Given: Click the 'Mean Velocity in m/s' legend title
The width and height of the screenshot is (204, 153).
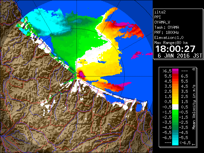Looking at the screenshot, I should (194, 107).
